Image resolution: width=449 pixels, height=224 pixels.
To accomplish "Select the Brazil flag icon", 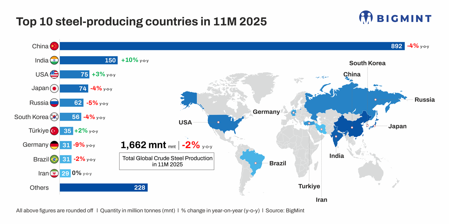I will click(55, 158).
